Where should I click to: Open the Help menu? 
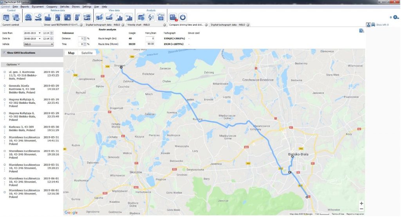tap(104, 7)
